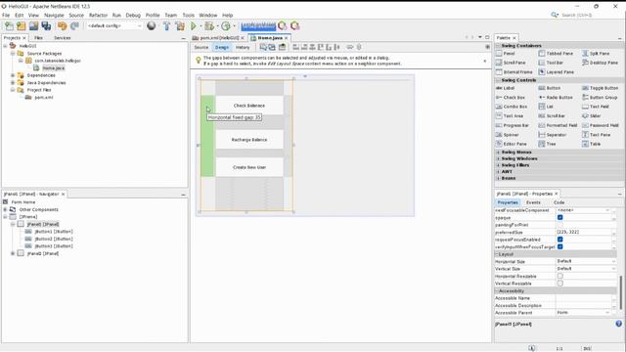Open the Refactor menu

pyautogui.click(x=98, y=16)
